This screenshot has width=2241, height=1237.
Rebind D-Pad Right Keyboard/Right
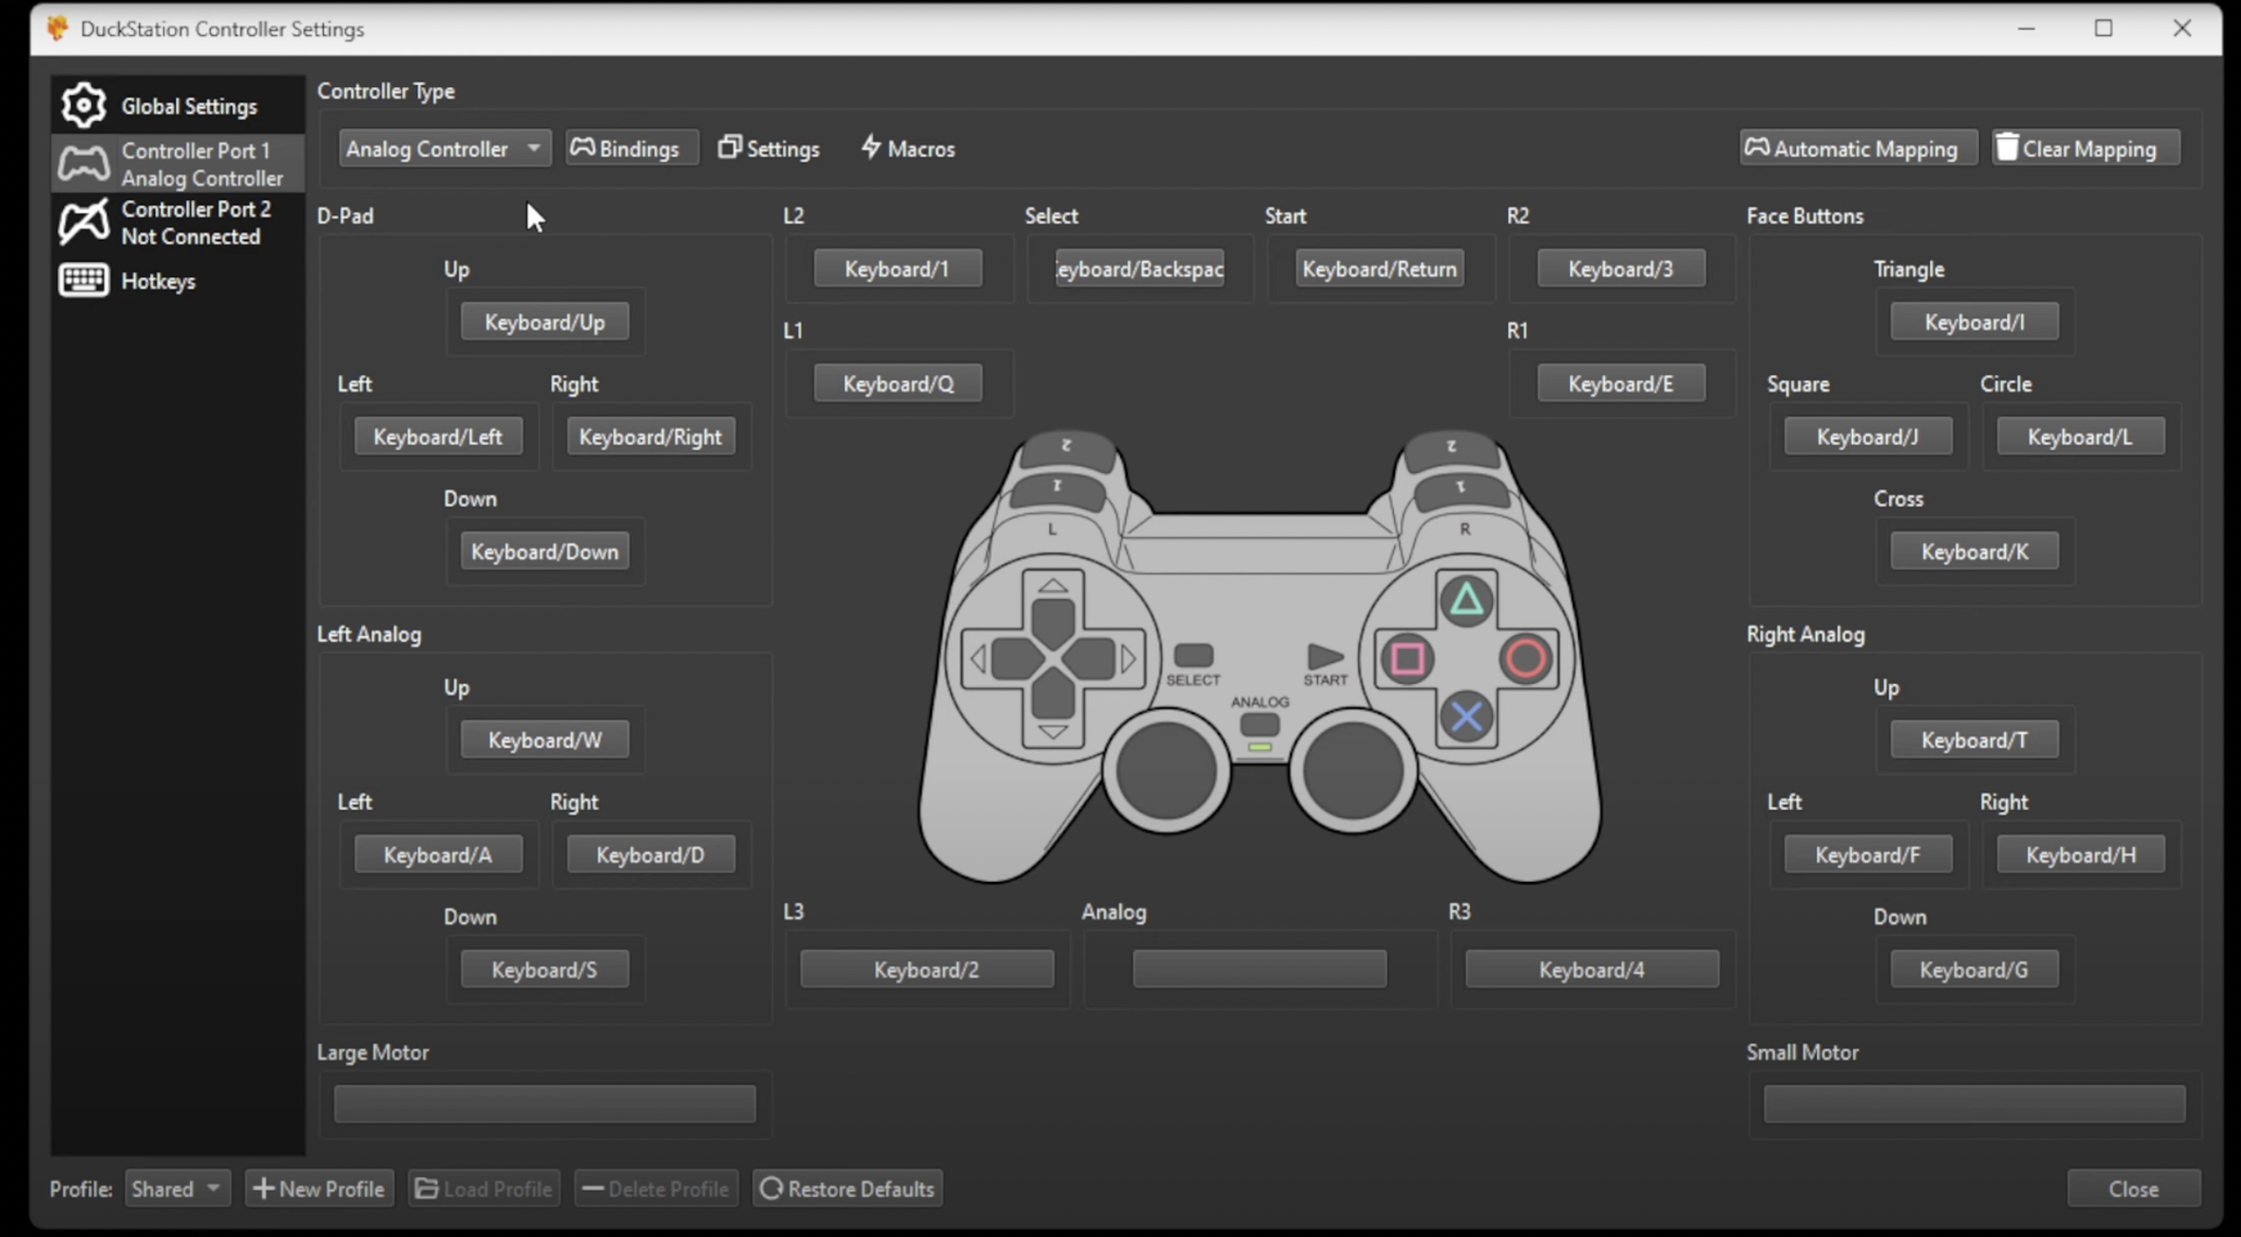pyautogui.click(x=651, y=436)
